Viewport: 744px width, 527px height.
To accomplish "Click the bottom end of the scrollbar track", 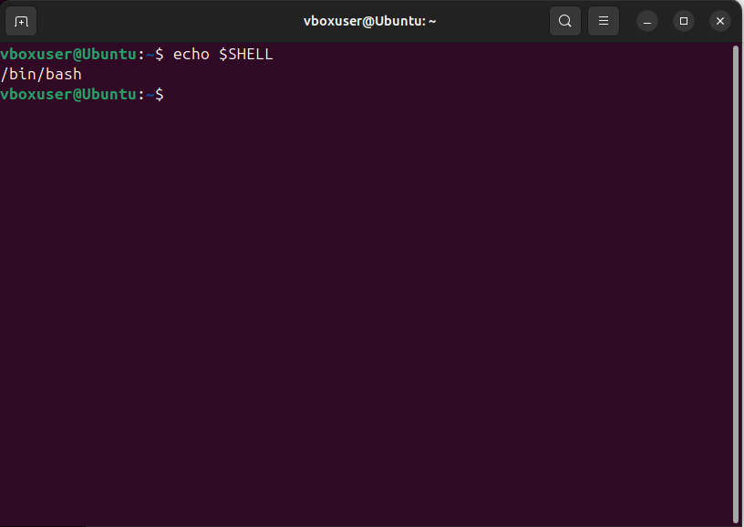I will [x=736, y=518].
